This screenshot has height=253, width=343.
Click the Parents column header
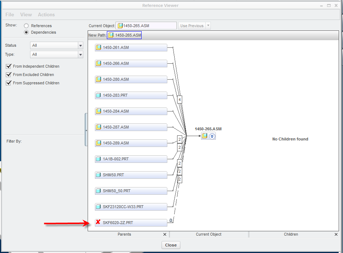(x=124, y=234)
